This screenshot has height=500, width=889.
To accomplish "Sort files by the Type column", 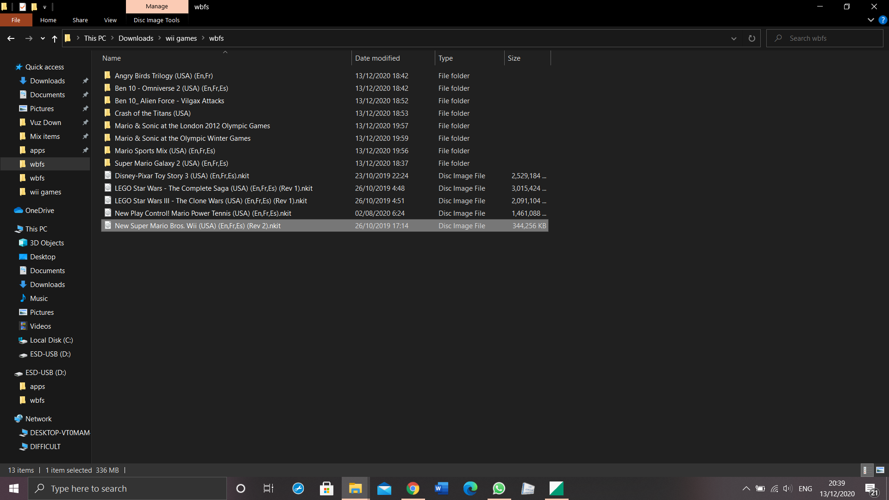I will pos(470,58).
